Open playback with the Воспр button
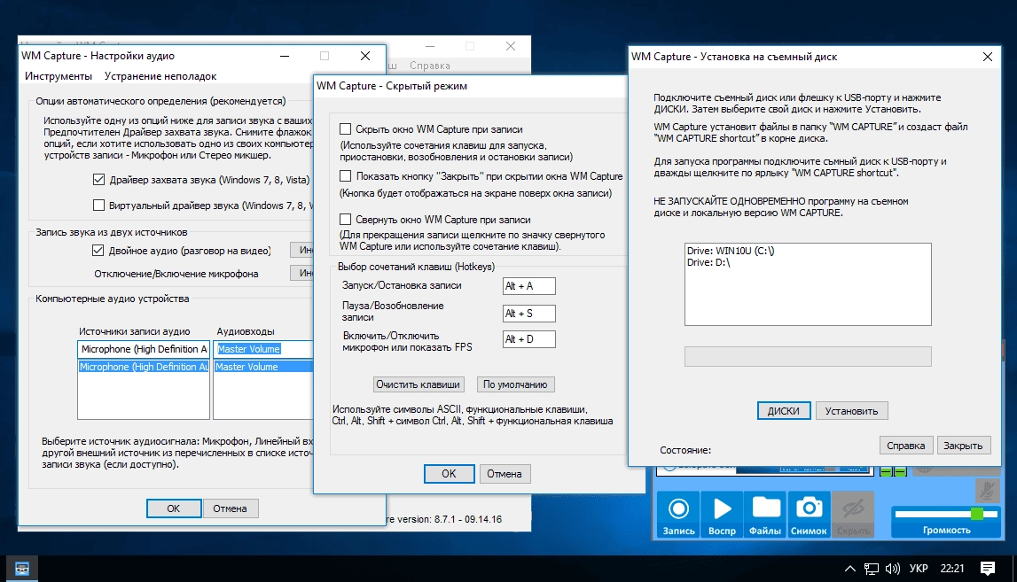1017x582 pixels. (722, 516)
